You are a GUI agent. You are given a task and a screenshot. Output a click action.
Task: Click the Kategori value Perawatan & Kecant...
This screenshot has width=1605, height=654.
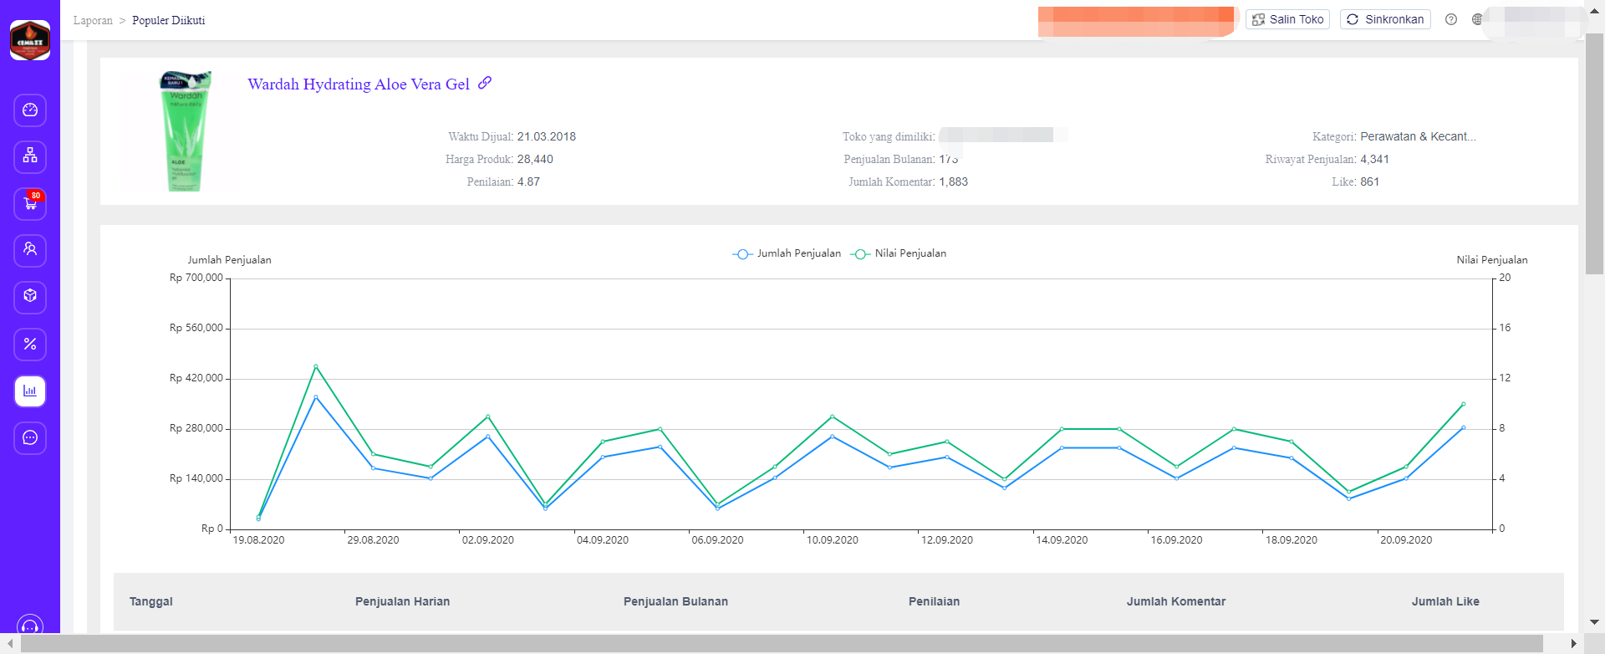(1418, 136)
